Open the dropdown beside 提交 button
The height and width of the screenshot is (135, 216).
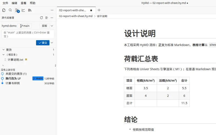52,43
